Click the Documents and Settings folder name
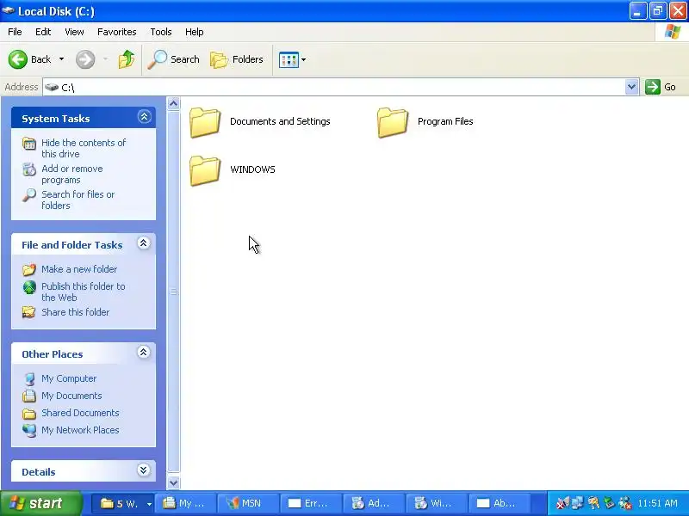 [280, 121]
